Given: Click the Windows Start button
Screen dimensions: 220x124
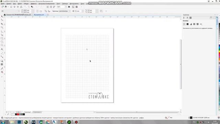Looking at the screenshot, I should tap(3, 122).
